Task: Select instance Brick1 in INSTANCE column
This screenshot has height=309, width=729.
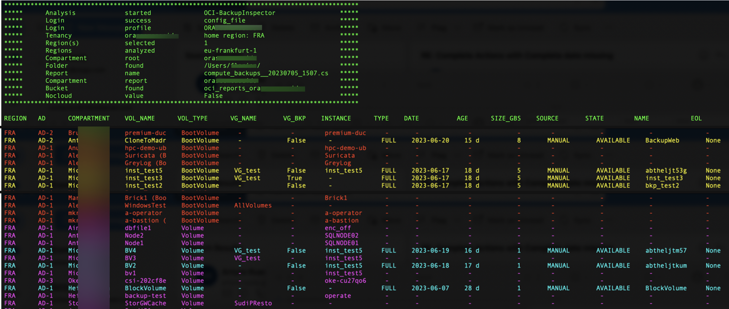Action: coord(336,198)
